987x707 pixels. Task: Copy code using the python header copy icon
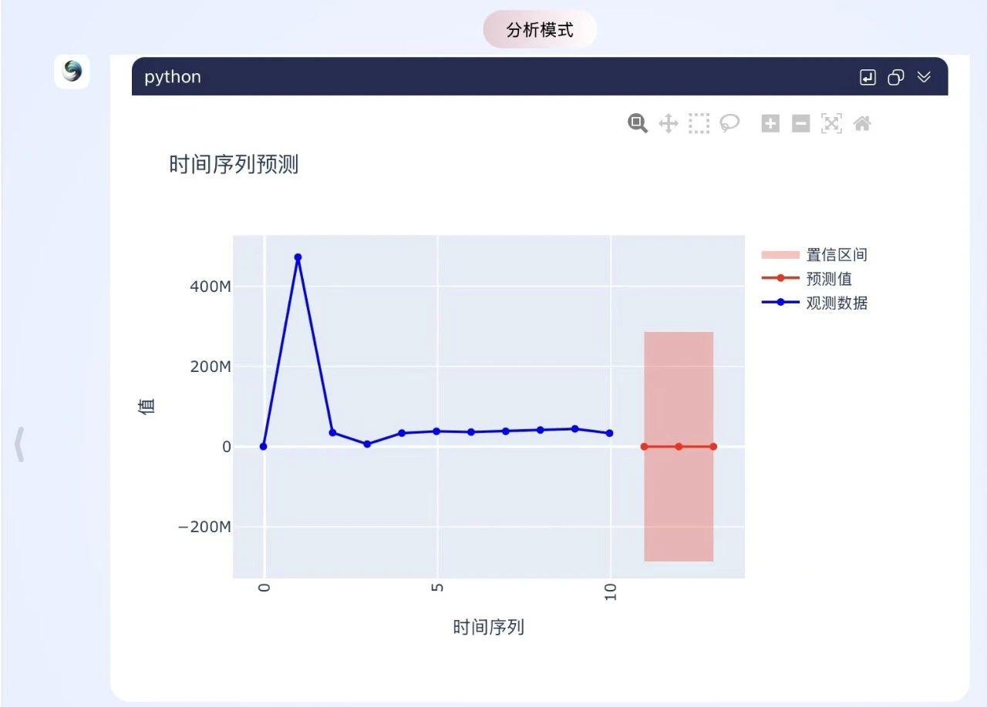[896, 77]
